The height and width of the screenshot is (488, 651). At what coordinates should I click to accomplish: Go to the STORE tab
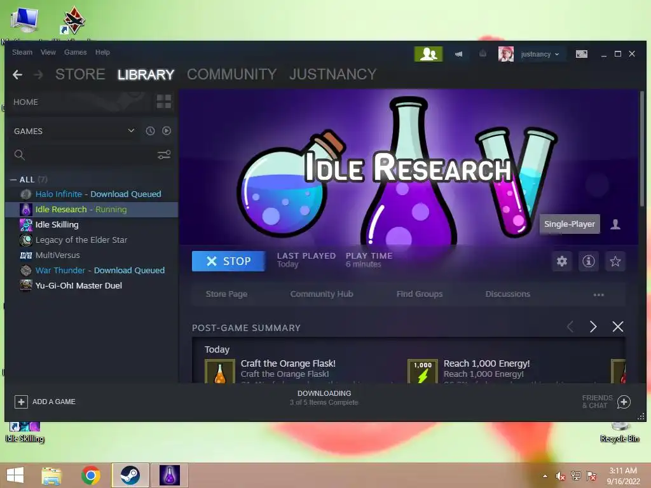(80, 74)
